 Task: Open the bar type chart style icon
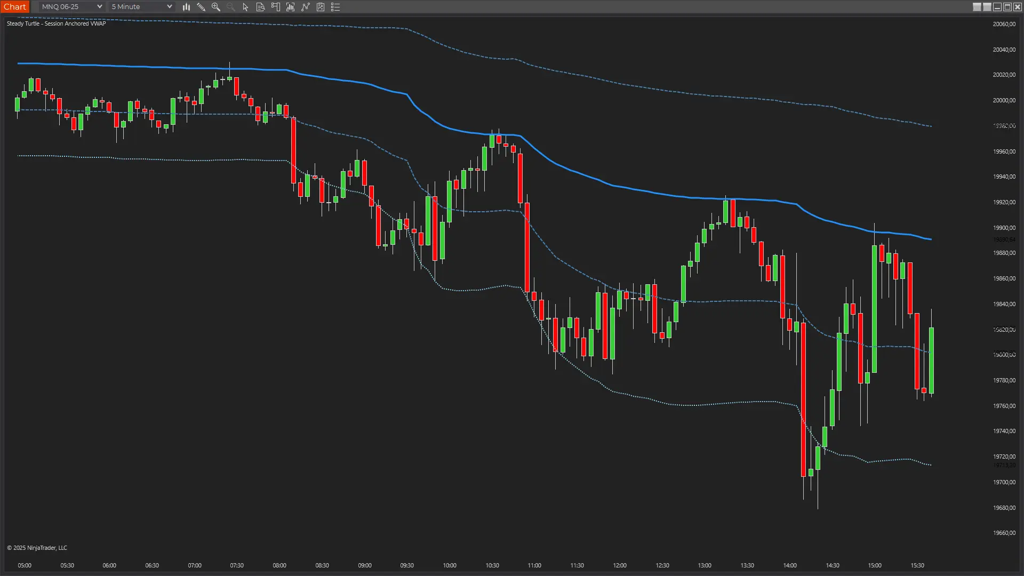[x=186, y=7]
